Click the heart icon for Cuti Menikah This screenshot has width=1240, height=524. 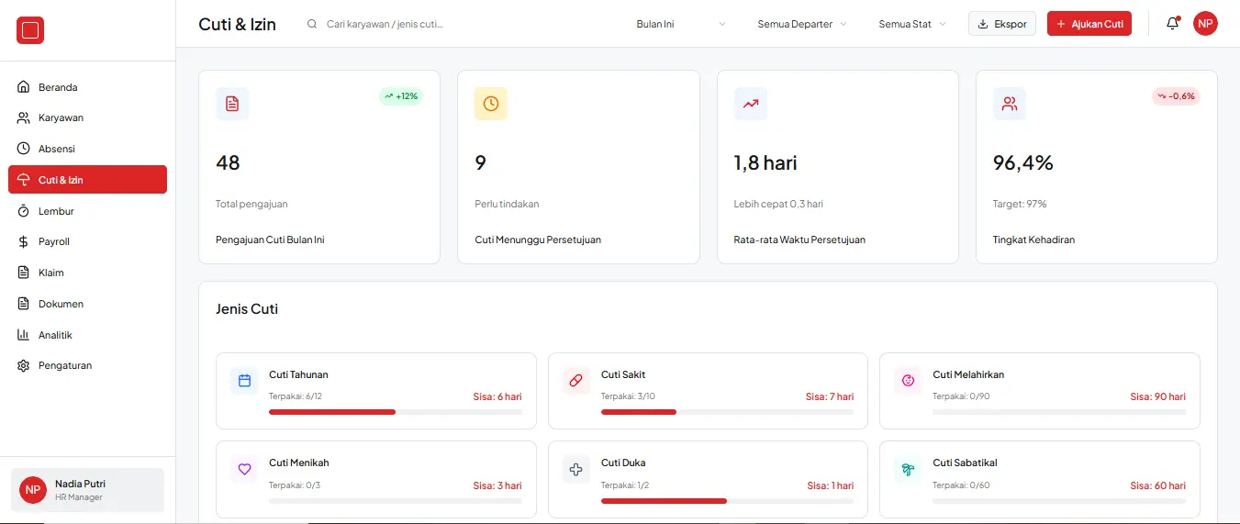(x=244, y=469)
